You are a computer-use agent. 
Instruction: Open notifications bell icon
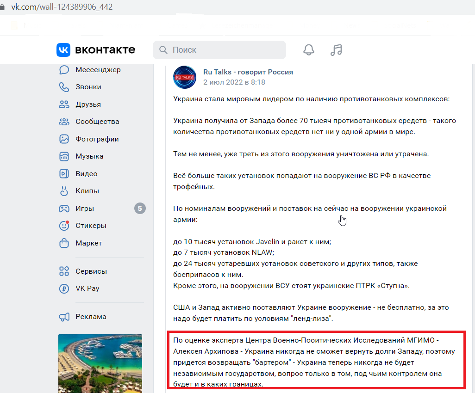(309, 50)
